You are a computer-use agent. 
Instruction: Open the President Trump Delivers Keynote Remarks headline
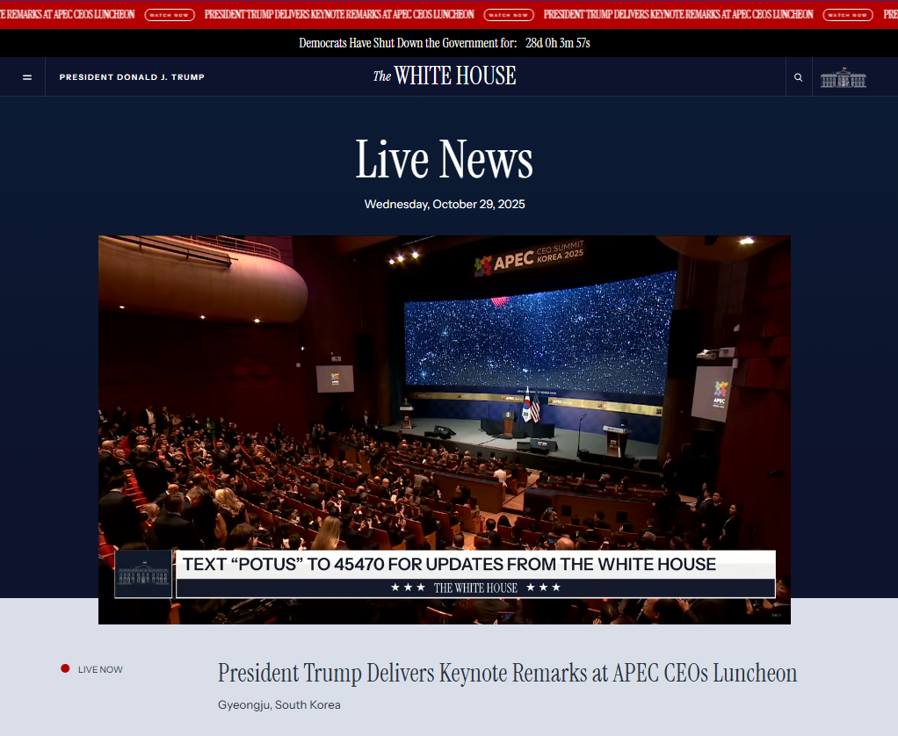coord(507,673)
